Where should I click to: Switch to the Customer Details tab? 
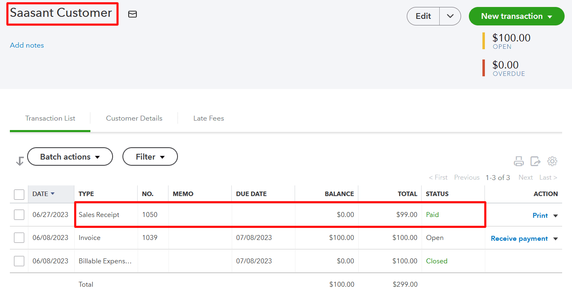point(134,118)
